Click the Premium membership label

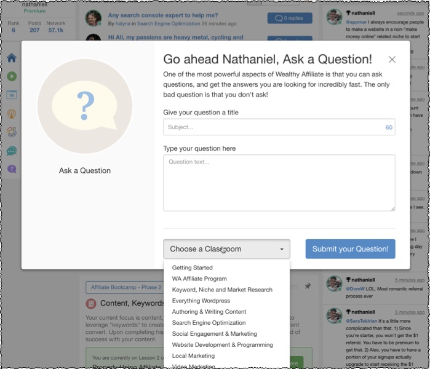pyautogui.click(x=34, y=11)
